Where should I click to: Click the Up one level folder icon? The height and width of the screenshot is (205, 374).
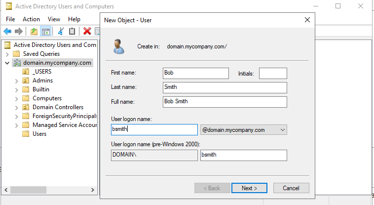point(34,31)
